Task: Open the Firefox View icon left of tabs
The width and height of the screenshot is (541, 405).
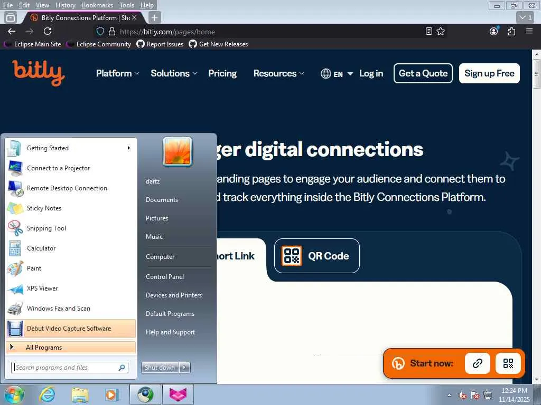Action: tap(11, 17)
